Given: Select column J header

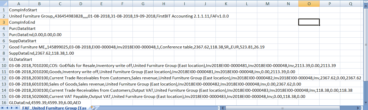Looking at the screenshot, I should click(x=205, y=4).
